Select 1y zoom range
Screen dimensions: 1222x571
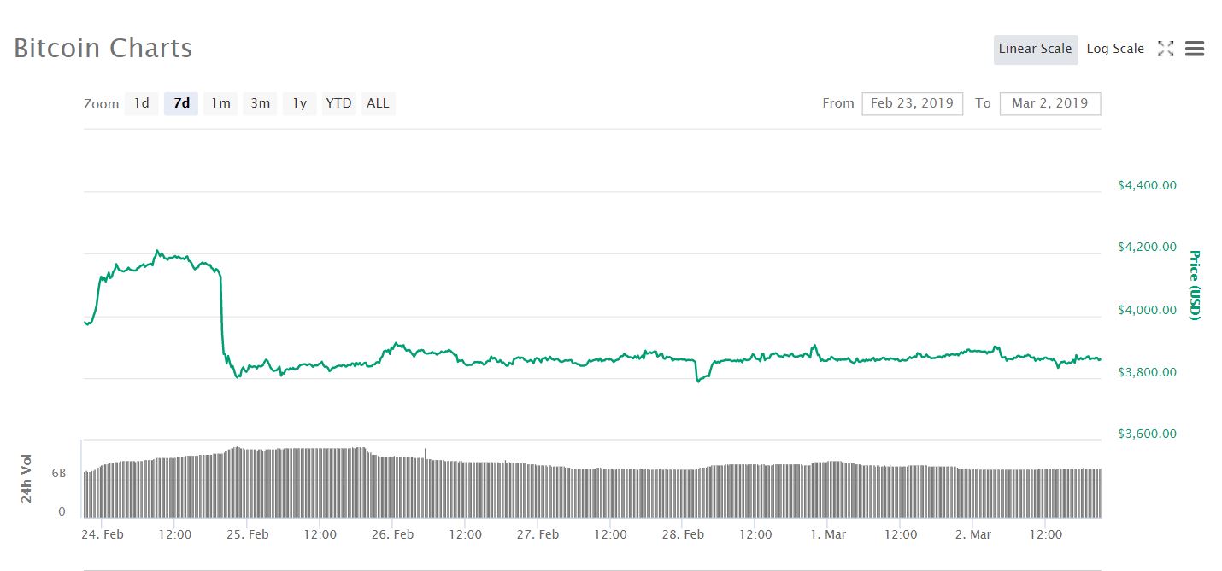[299, 103]
